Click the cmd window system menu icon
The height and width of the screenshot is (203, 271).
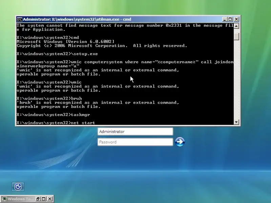tap(19, 20)
